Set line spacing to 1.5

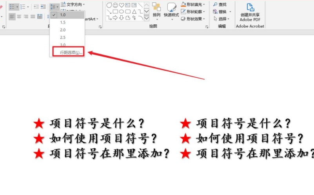click(63, 22)
